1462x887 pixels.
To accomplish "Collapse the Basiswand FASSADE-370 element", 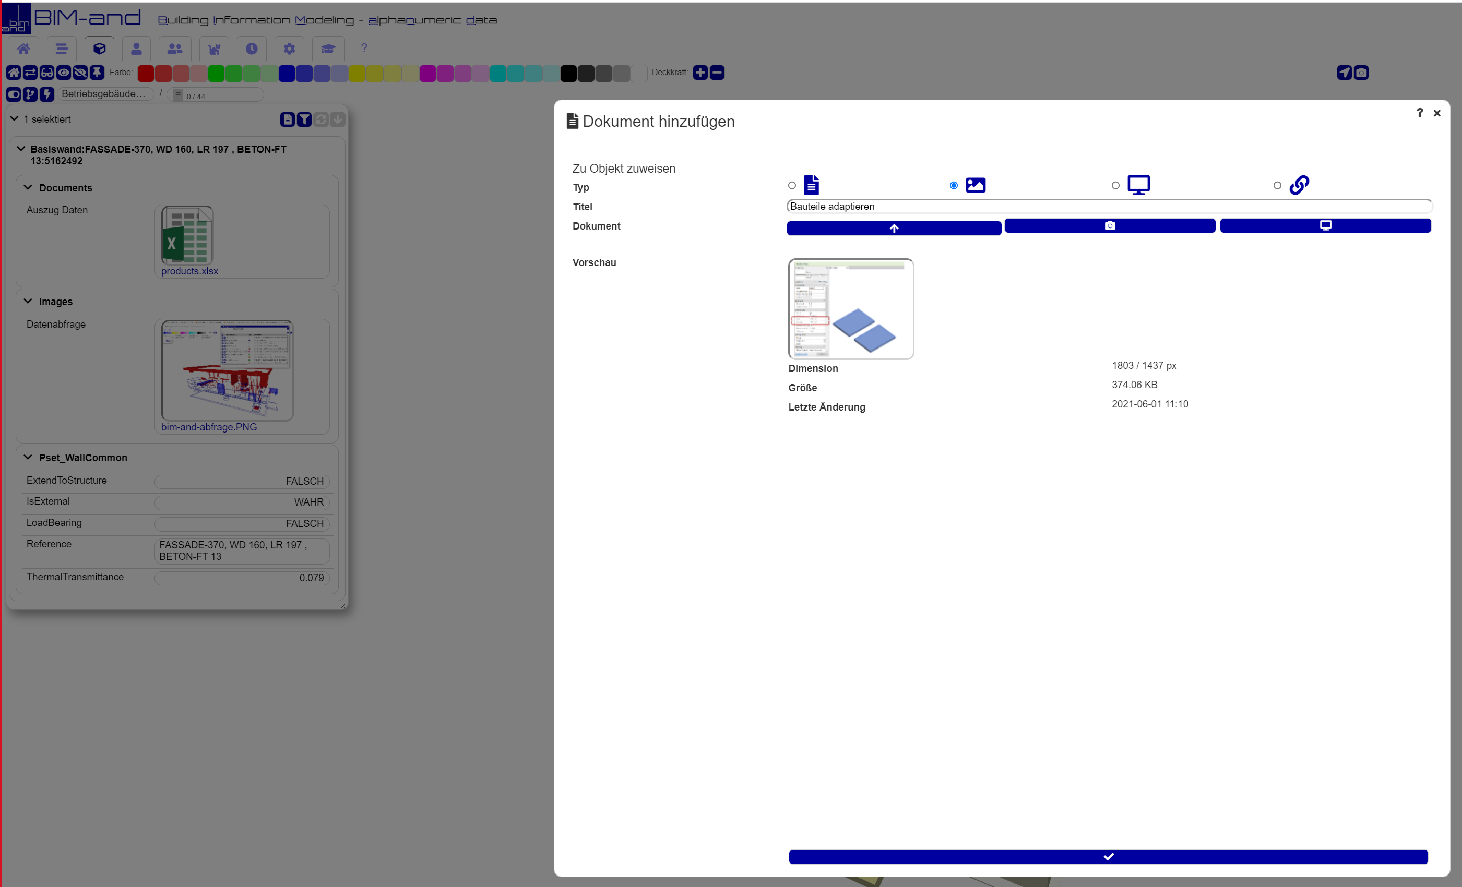I will [21, 149].
